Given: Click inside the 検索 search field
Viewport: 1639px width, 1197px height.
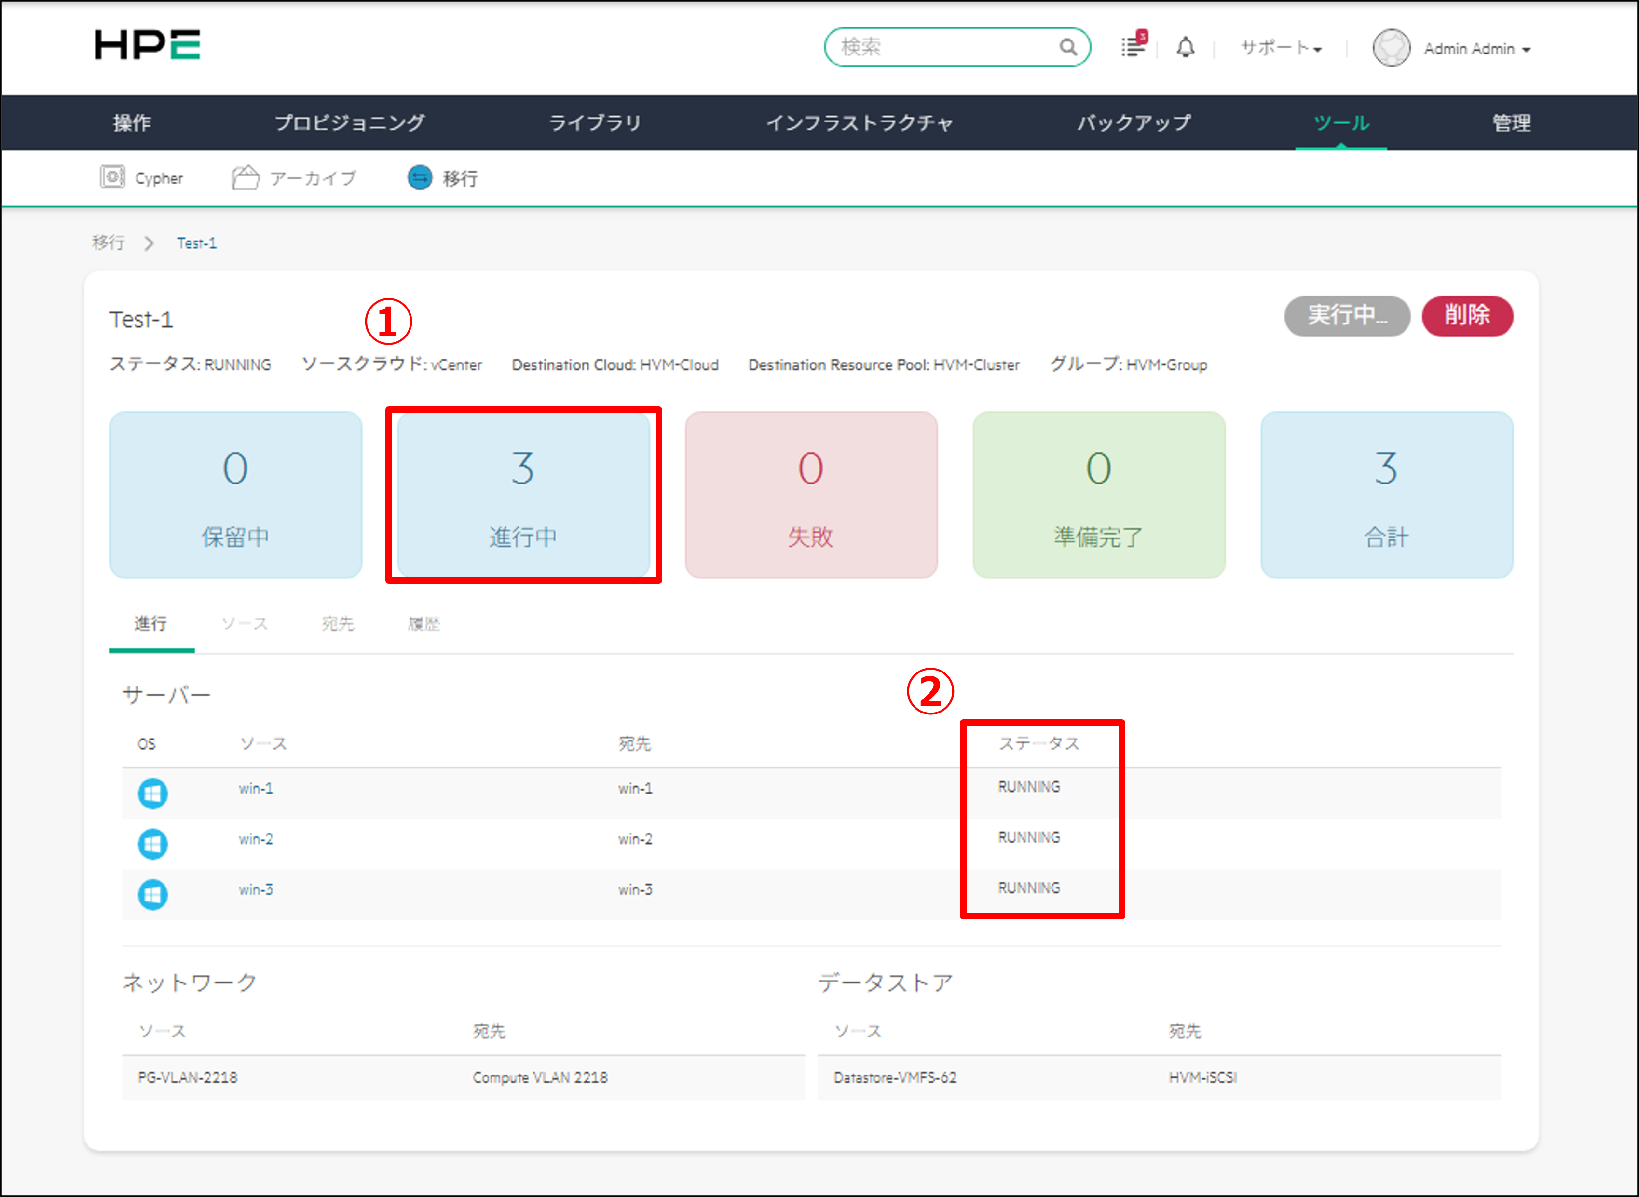Looking at the screenshot, I should pos(942,47).
